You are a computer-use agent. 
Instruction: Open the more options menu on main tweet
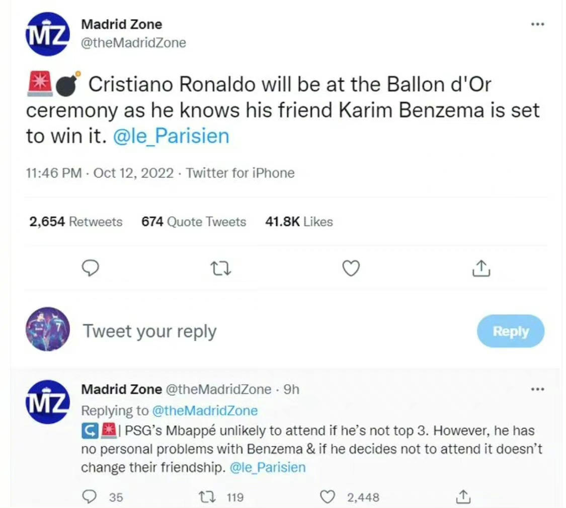click(537, 25)
